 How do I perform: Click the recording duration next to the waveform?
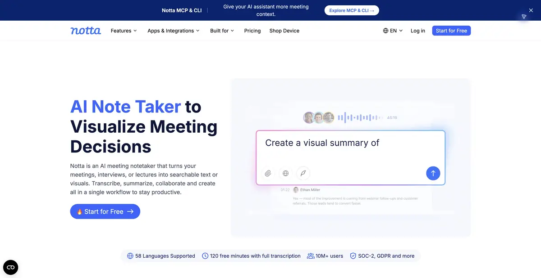pyautogui.click(x=392, y=118)
